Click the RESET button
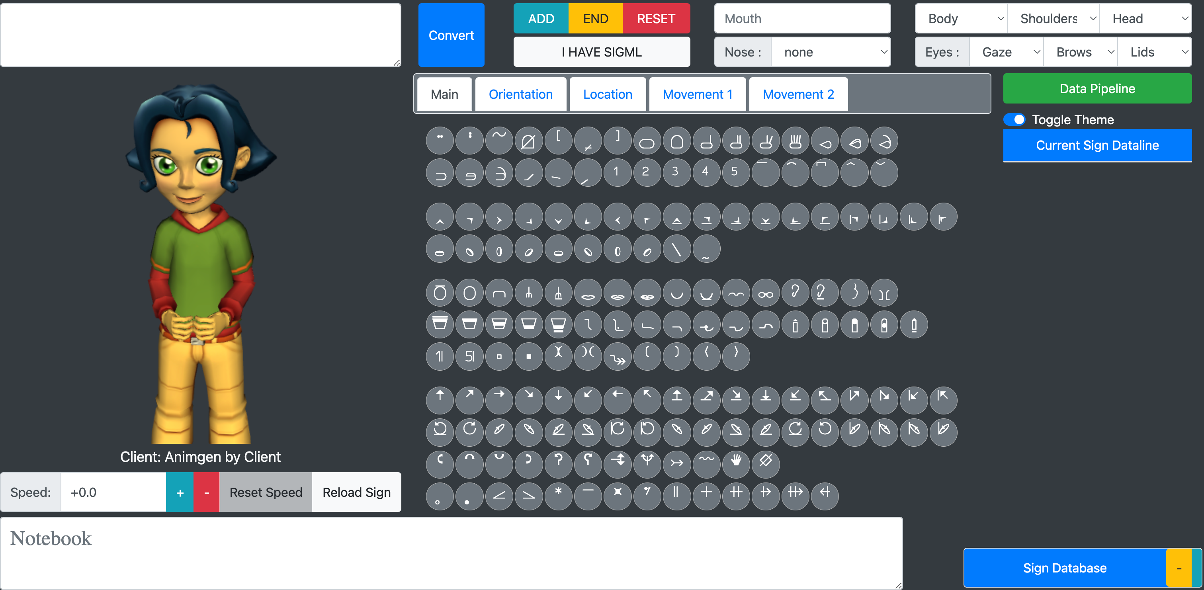The image size is (1204, 590). pyautogui.click(x=656, y=19)
